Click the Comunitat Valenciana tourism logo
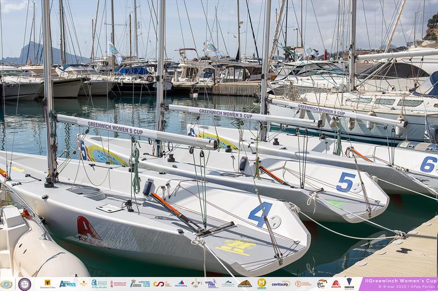This screenshot has height=291, width=438. click(x=140, y=284)
